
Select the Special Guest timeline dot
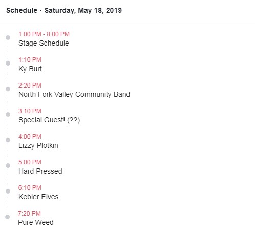tap(8, 114)
